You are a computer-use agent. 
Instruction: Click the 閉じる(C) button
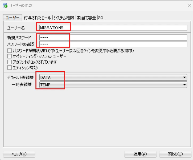tap(175, 154)
